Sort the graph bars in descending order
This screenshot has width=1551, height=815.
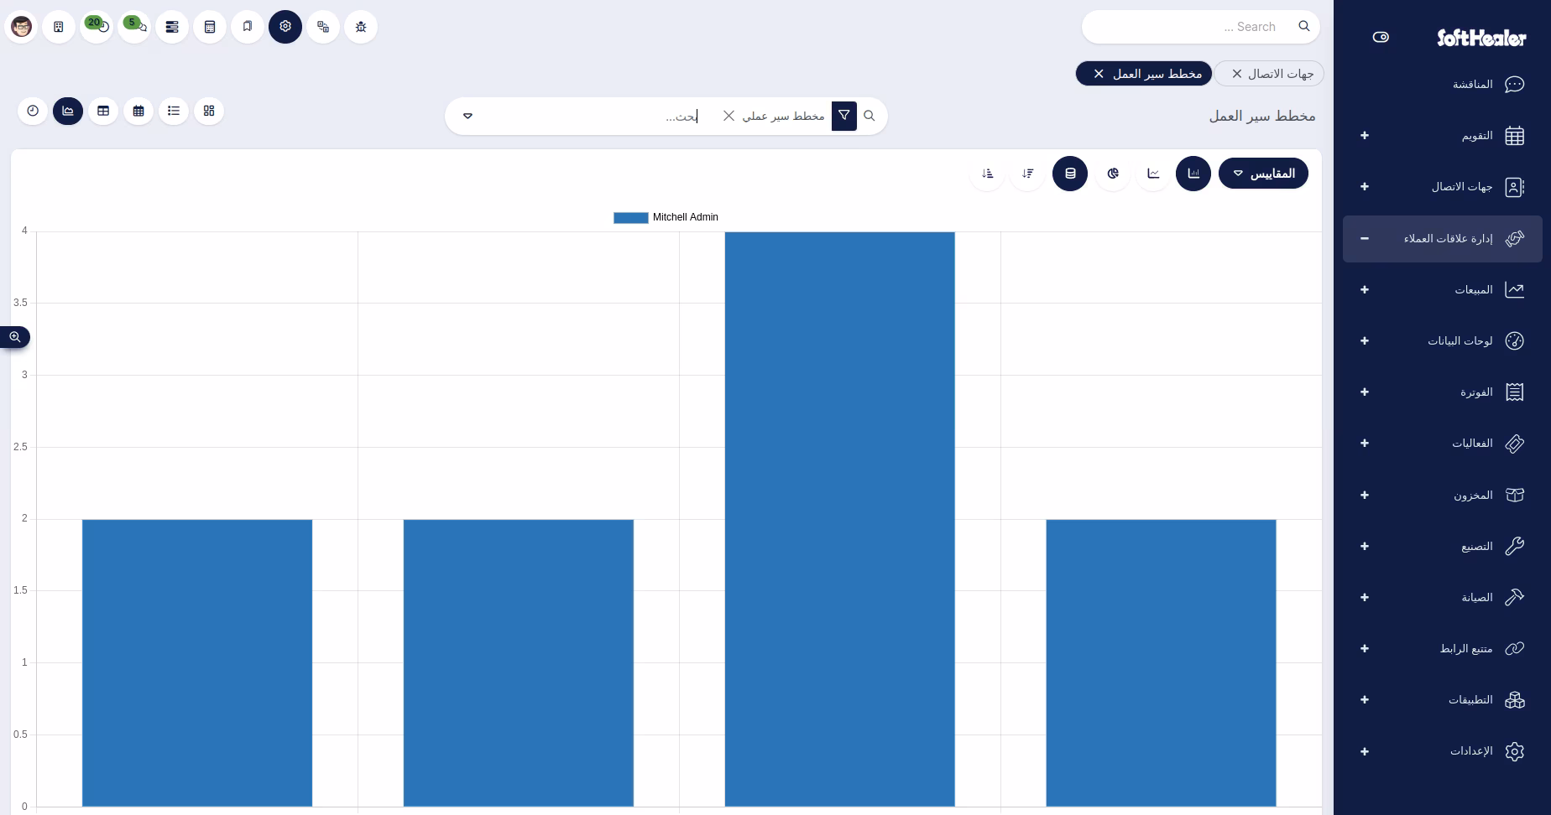1028,174
